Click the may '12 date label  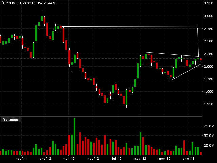(93, 159)
